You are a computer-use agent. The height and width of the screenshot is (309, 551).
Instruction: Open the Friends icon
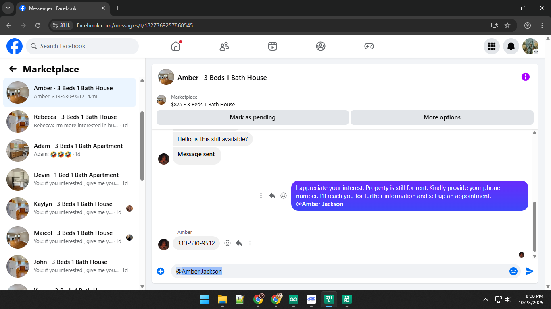(224, 46)
